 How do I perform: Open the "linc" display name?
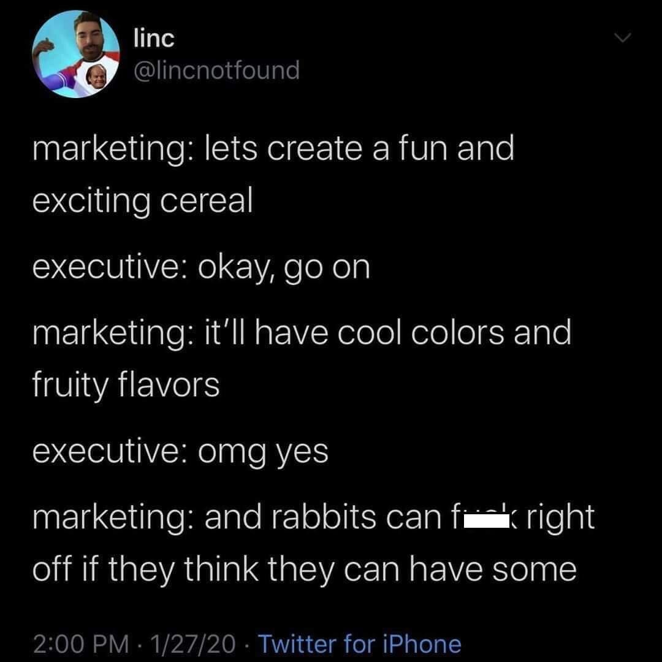click(153, 39)
